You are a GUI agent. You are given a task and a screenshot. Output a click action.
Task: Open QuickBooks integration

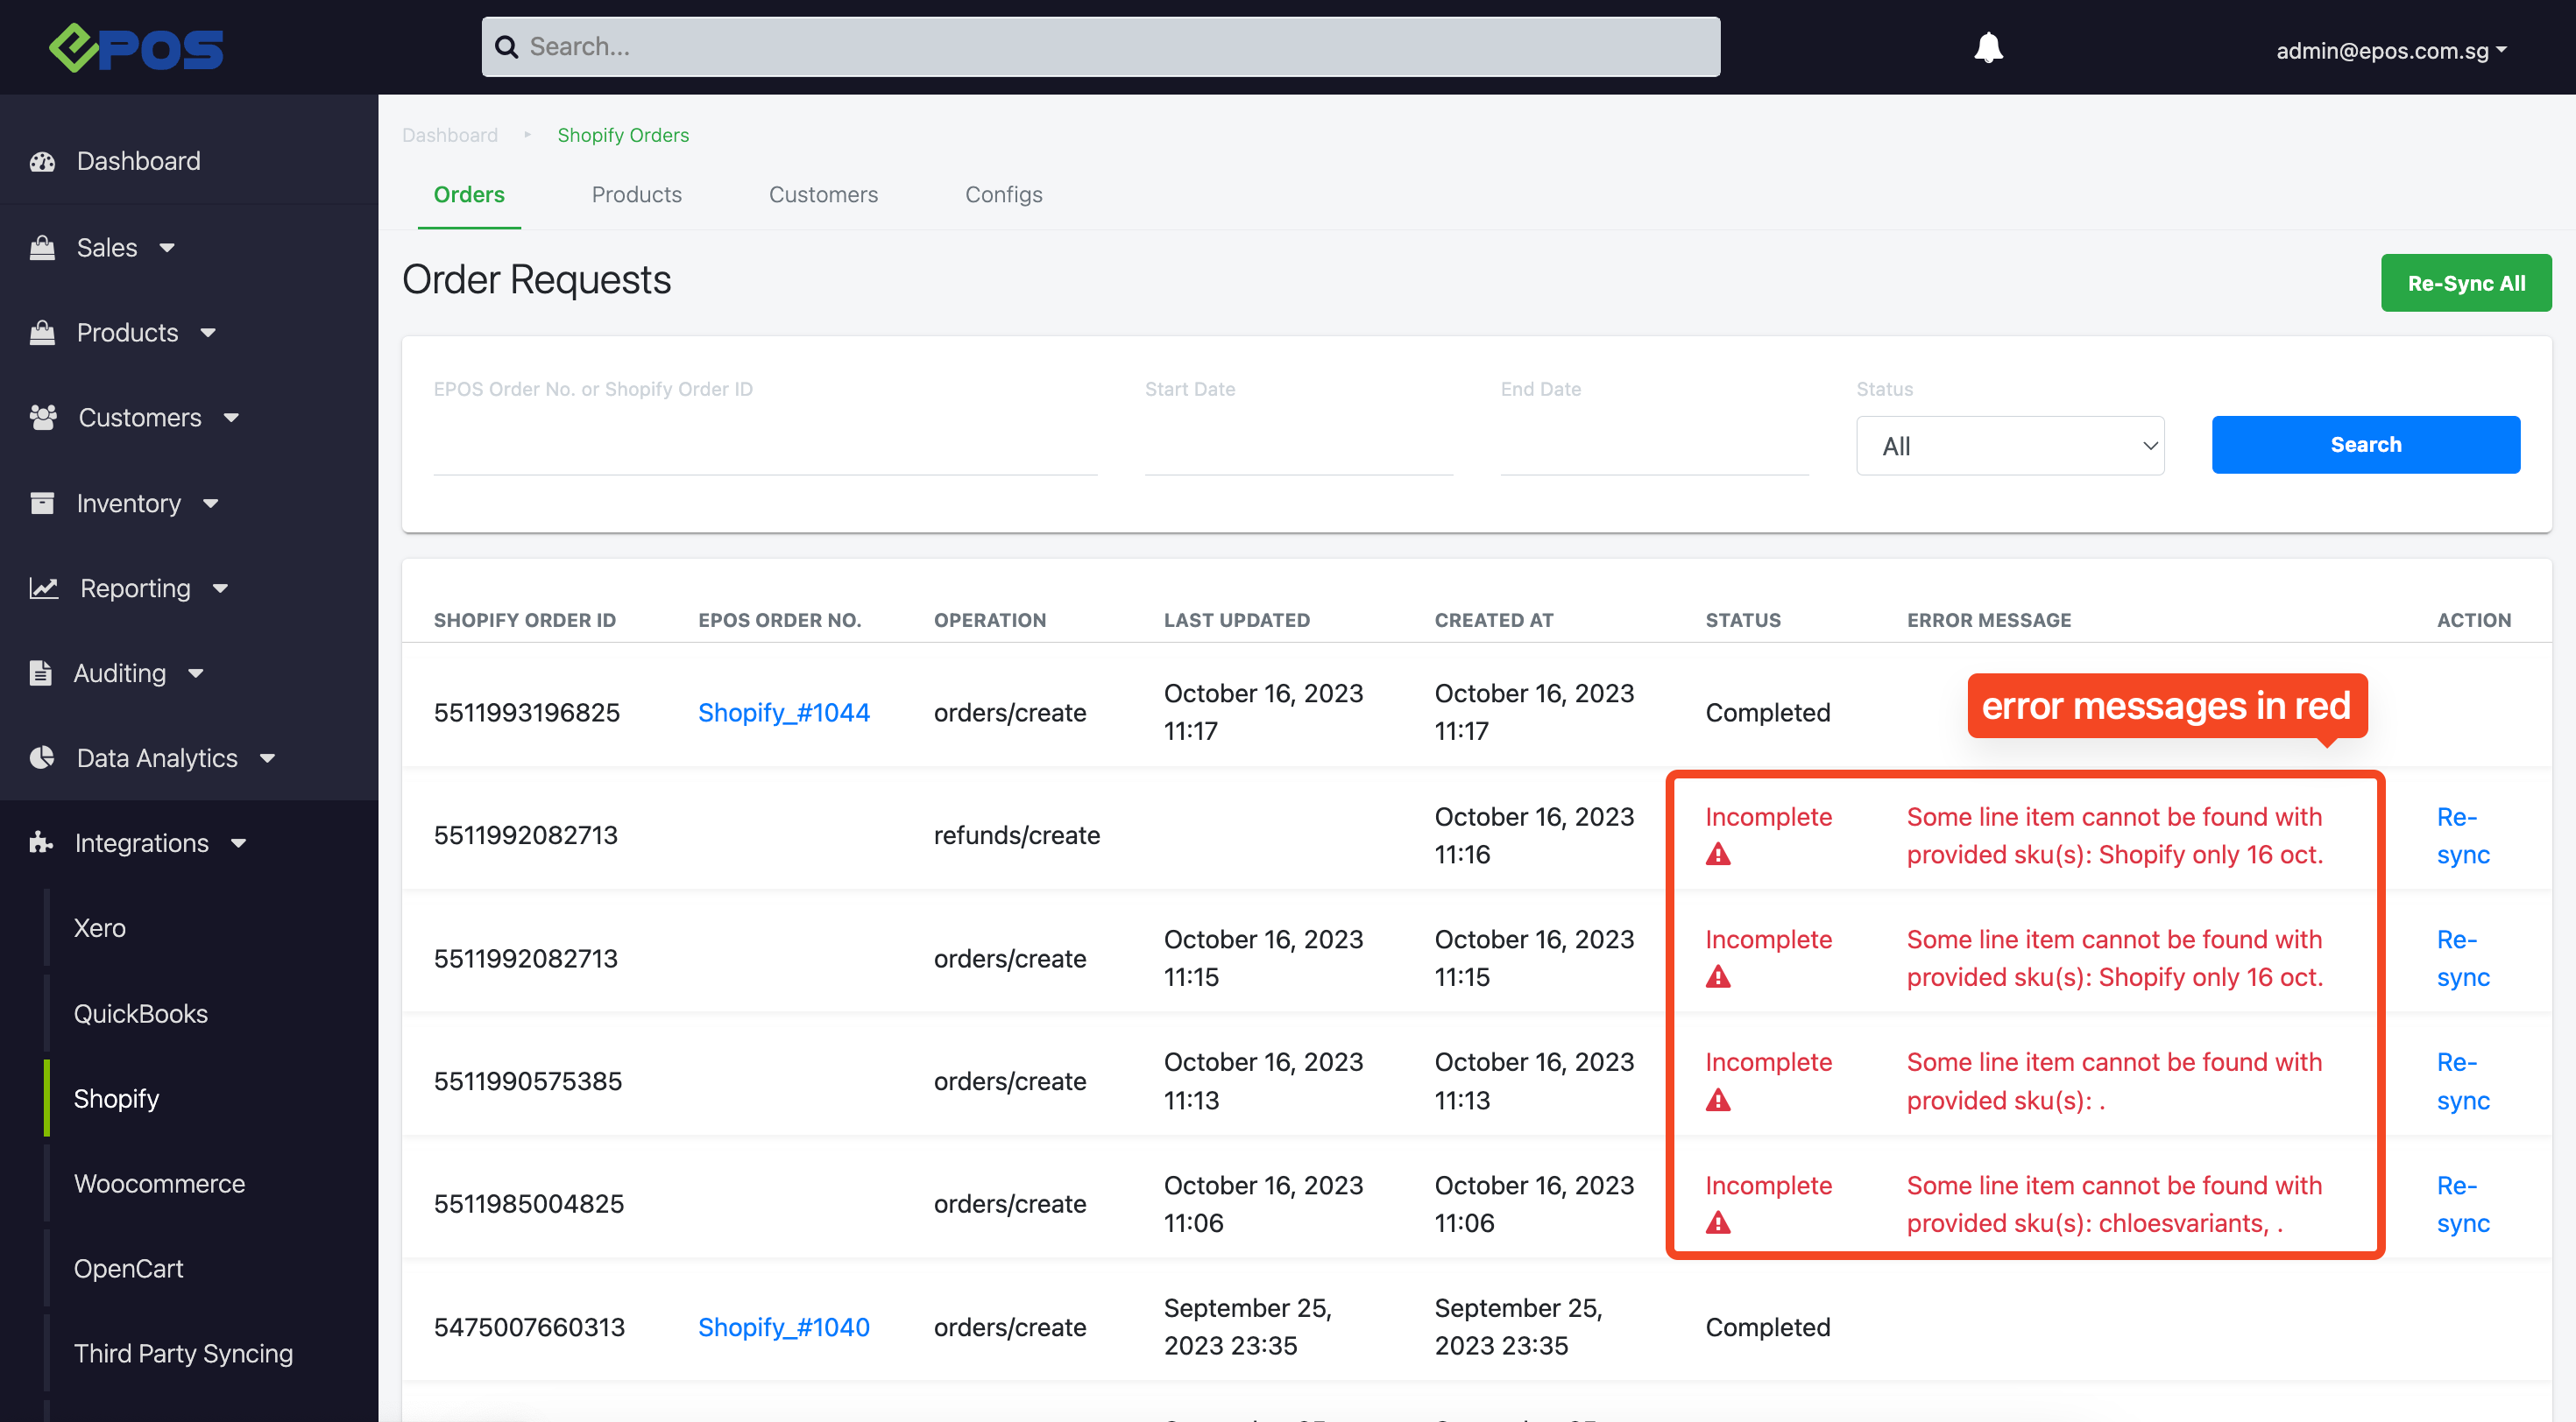tap(140, 1013)
